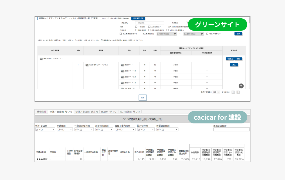Check the 1号特定技能外国人 checkbox

pos(167,30)
